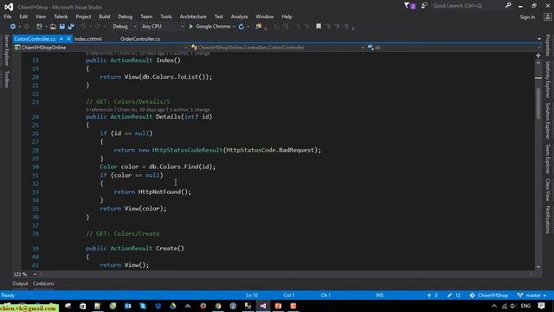Click the Quick Launch search magnifier
Image resolution: width=554 pixels, height=312 pixels.
click(508, 5)
